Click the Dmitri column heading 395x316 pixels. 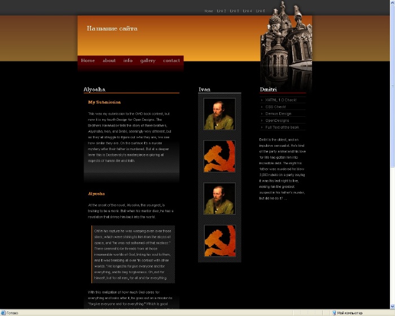(x=268, y=90)
